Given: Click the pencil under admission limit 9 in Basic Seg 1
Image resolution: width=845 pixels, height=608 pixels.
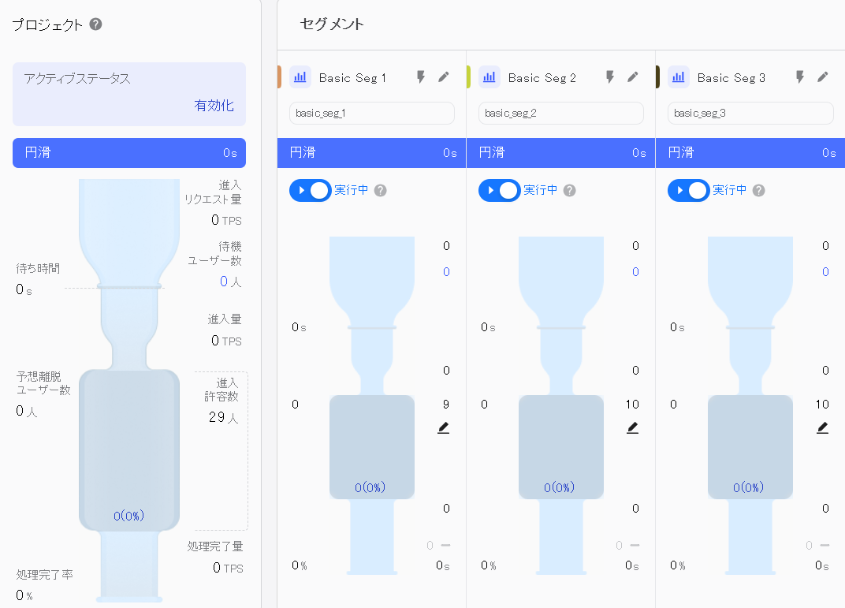Looking at the screenshot, I should click(x=443, y=427).
